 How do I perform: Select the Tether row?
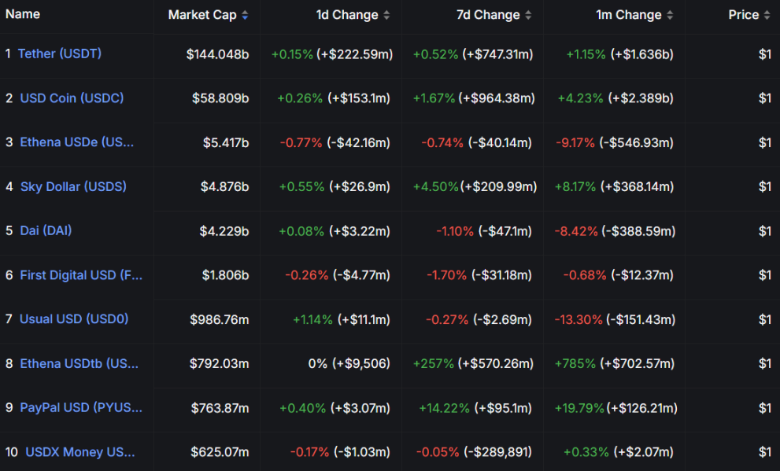(354, 53)
